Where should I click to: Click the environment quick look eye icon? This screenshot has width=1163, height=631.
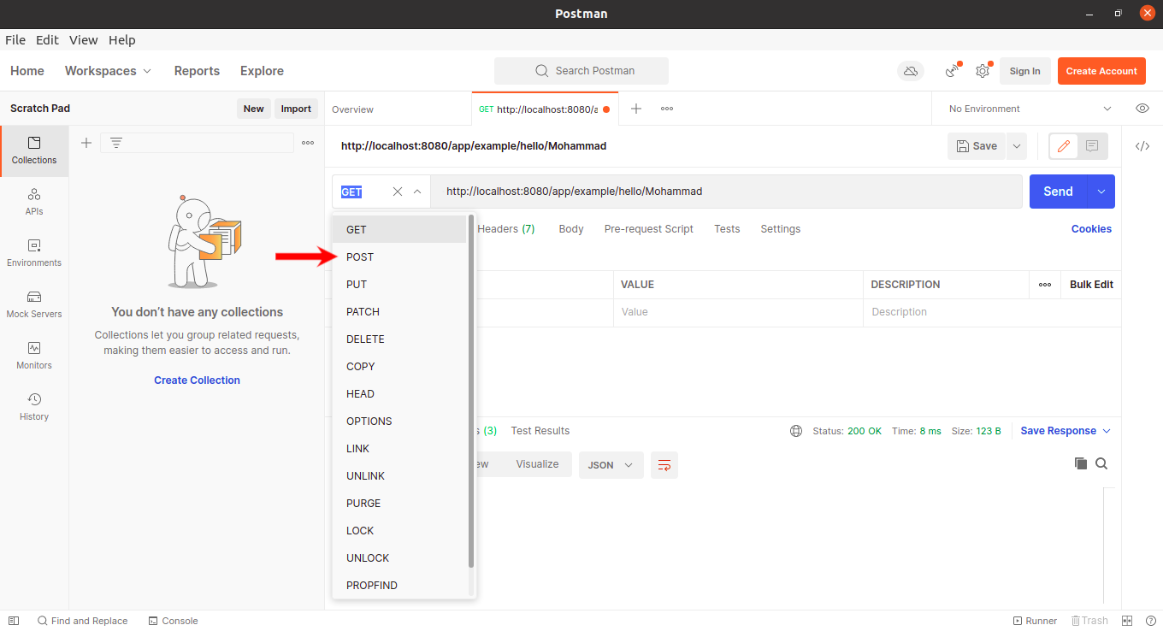(1142, 109)
